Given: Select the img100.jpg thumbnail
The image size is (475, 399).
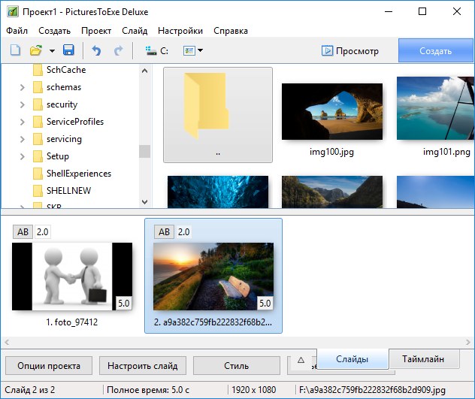Looking at the screenshot, I should pos(331,111).
